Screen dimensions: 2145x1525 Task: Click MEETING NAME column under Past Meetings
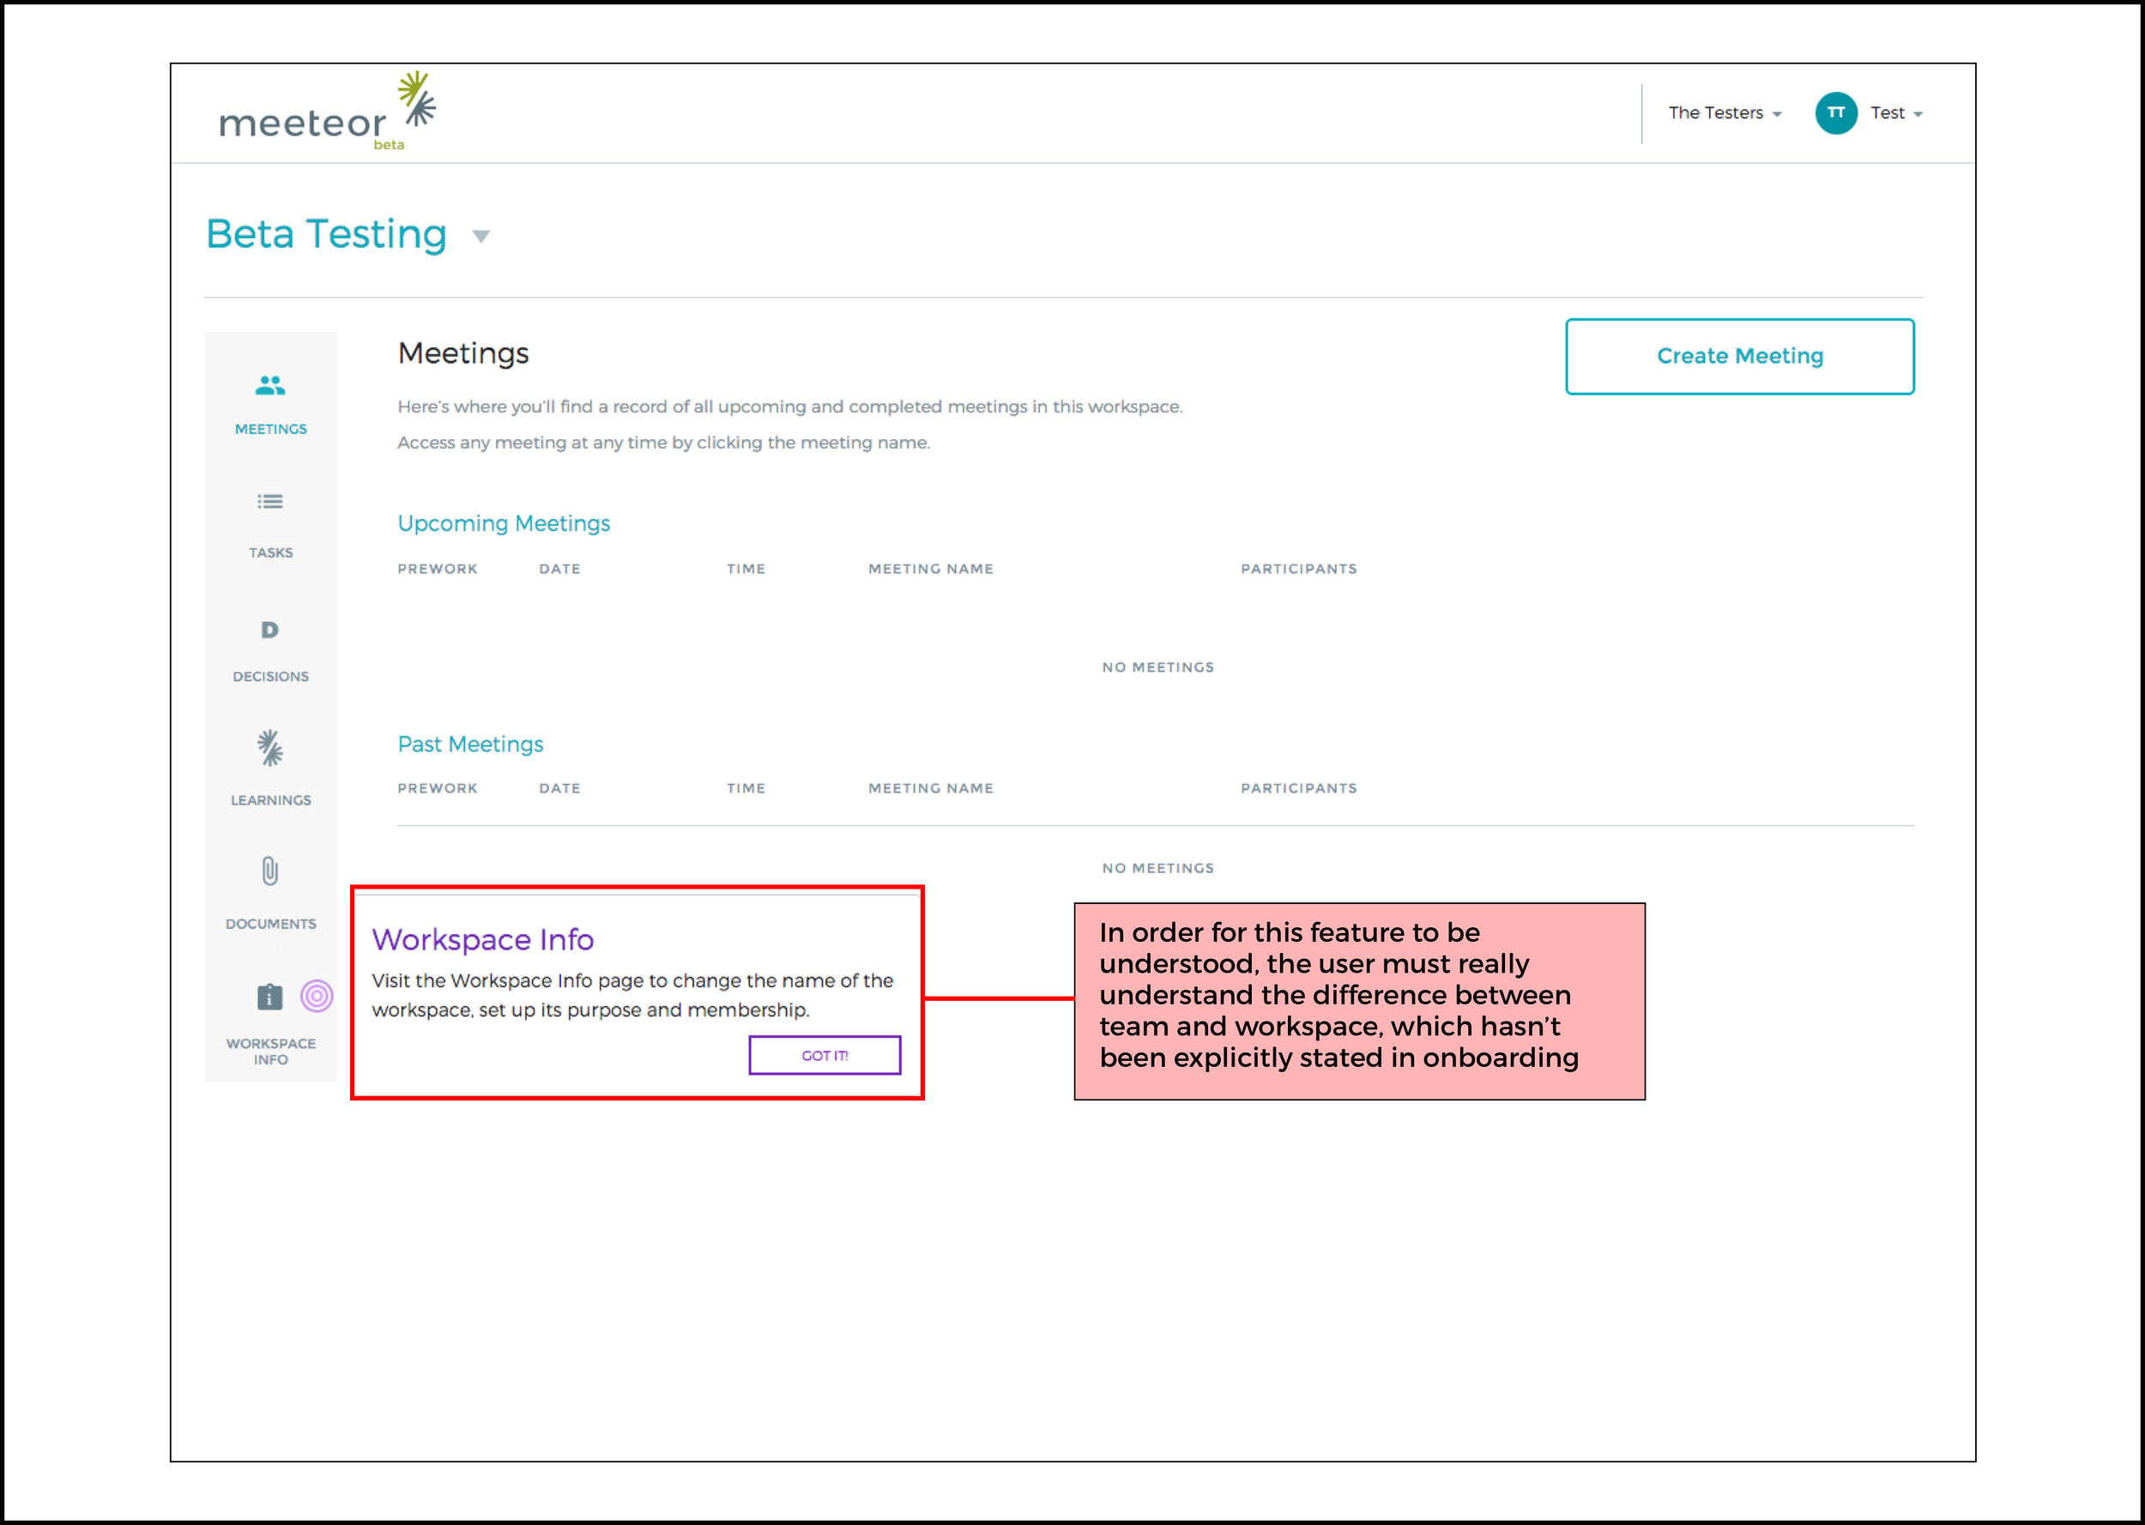[x=931, y=789]
